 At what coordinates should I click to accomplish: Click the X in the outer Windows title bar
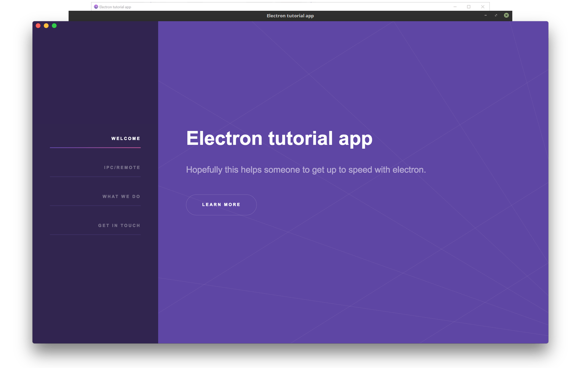pyautogui.click(x=483, y=7)
